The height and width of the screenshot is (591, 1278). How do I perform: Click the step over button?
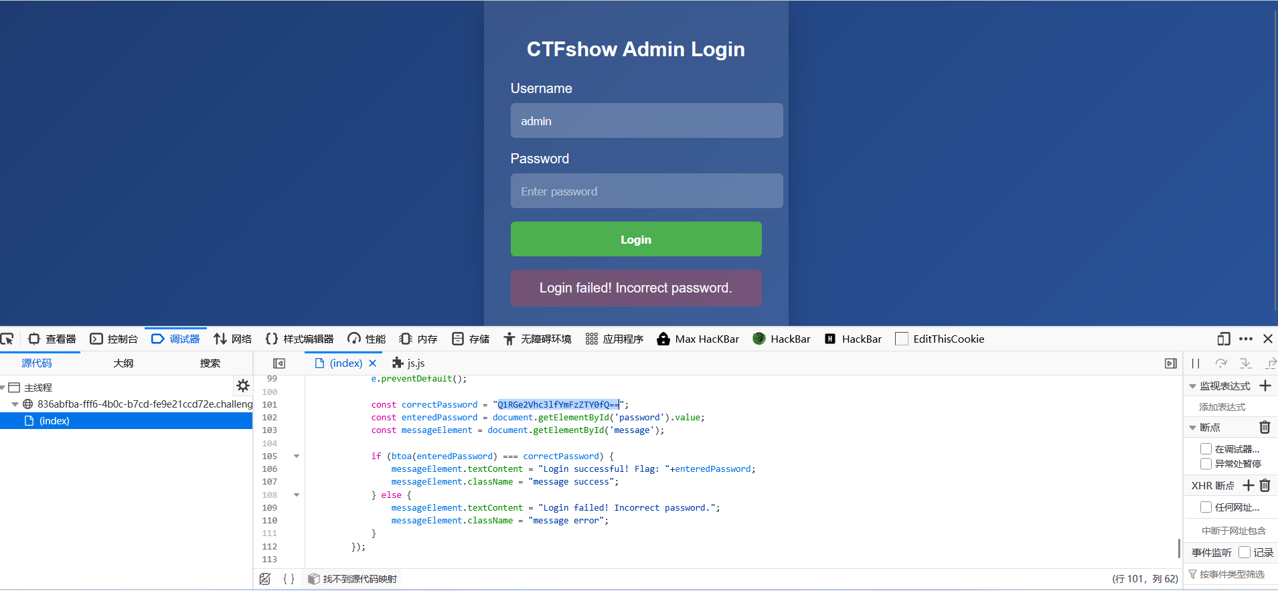tap(1221, 363)
